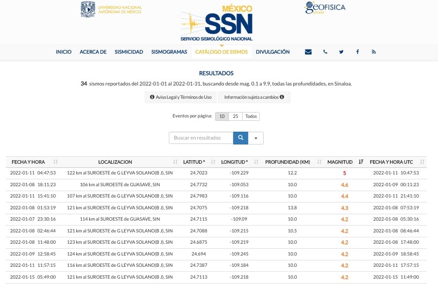
Task: Open the Facebook icon
Action: point(358,52)
